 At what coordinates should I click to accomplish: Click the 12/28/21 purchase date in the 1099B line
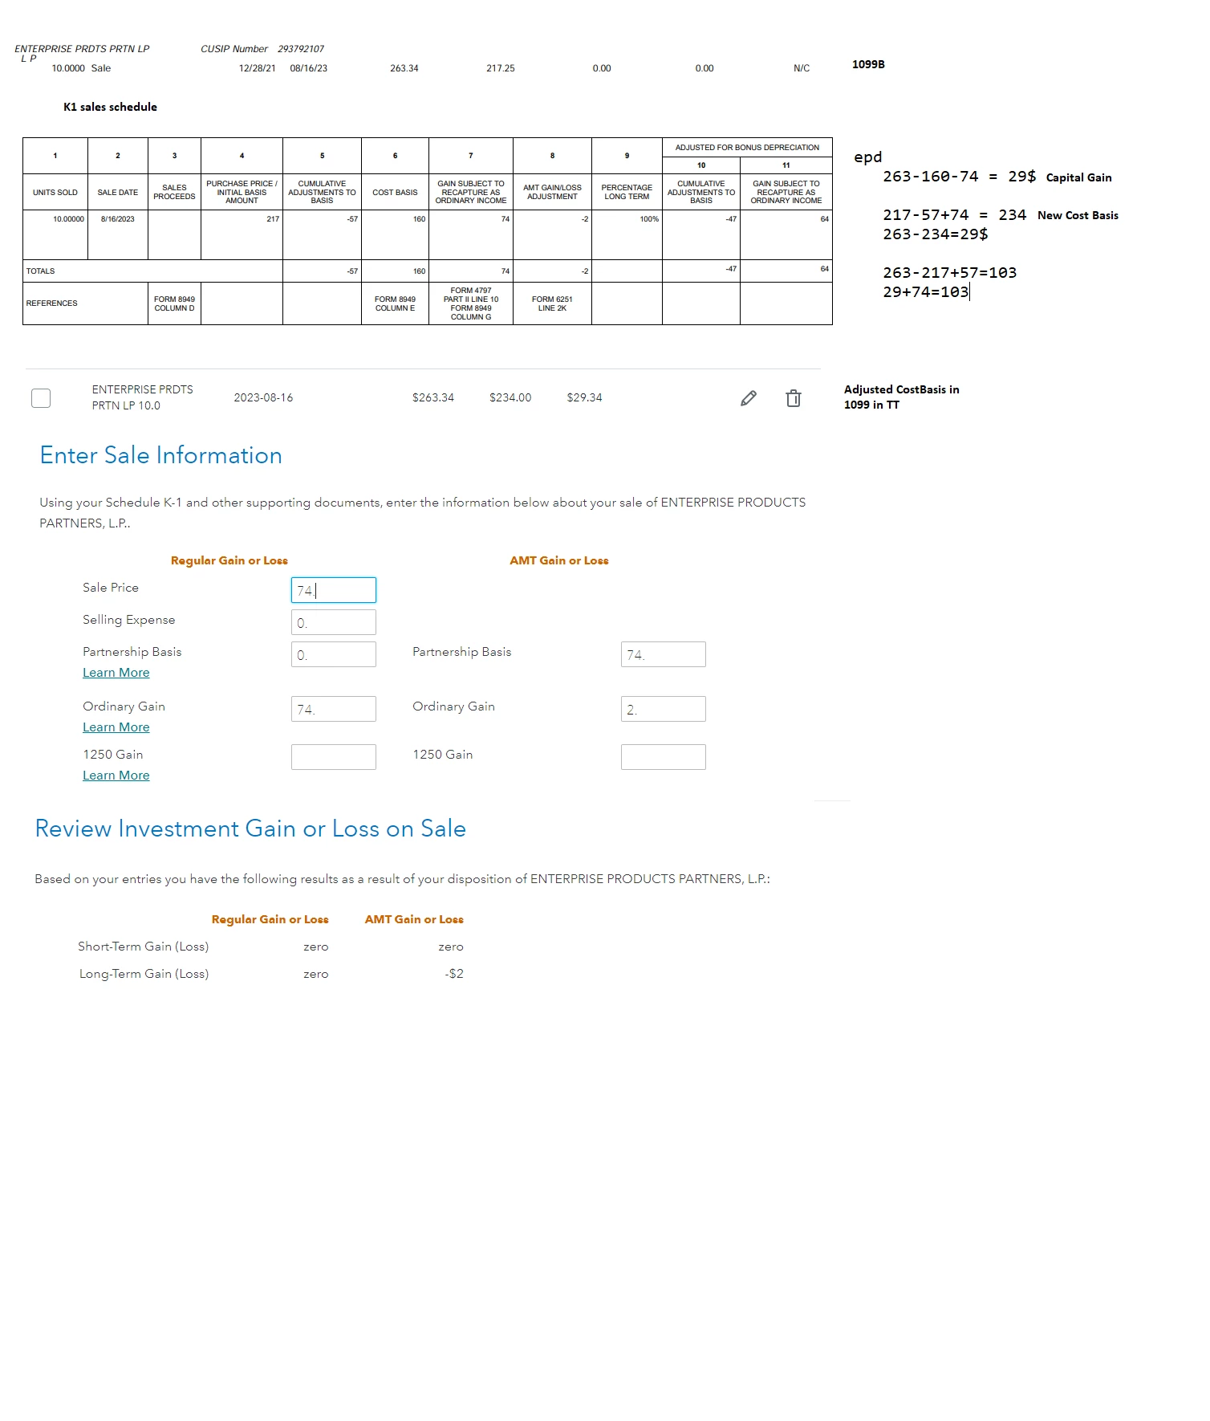pos(257,68)
